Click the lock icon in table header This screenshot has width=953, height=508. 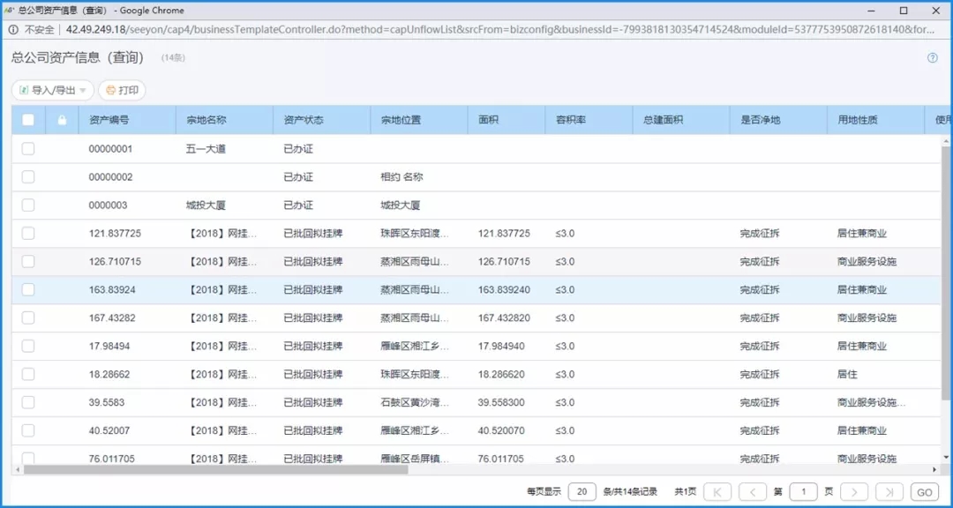pyautogui.click(x=62, y=120)
